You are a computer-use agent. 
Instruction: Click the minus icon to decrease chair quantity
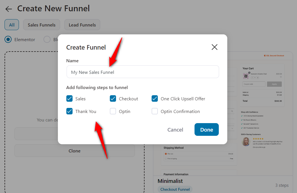click(x=252, y=78)
